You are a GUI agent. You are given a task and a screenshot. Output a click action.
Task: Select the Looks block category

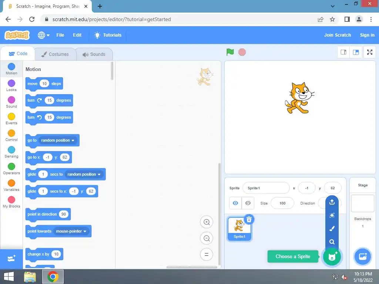(x=11, y=86)
